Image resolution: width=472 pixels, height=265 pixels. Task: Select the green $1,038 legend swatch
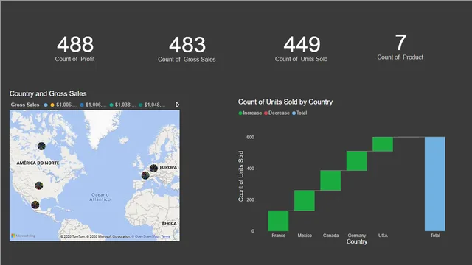point(111,105)
